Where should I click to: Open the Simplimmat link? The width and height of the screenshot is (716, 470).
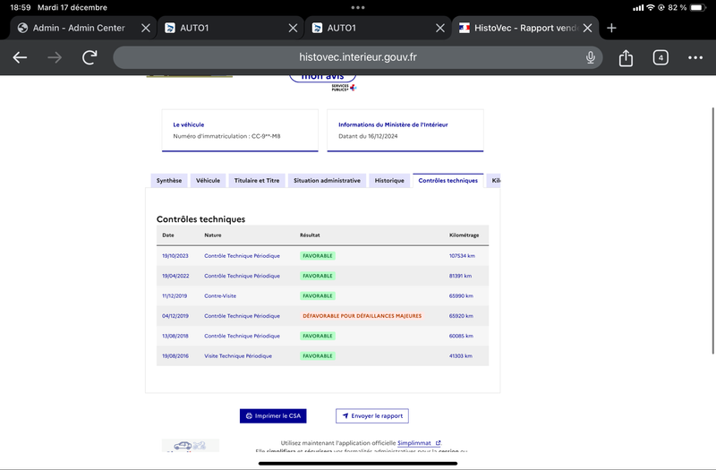(418, 442)
